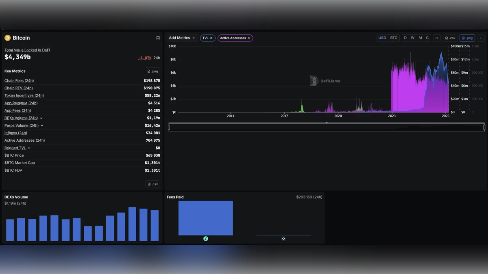Open the embed code icon next to chart controls

pos(437,38)
